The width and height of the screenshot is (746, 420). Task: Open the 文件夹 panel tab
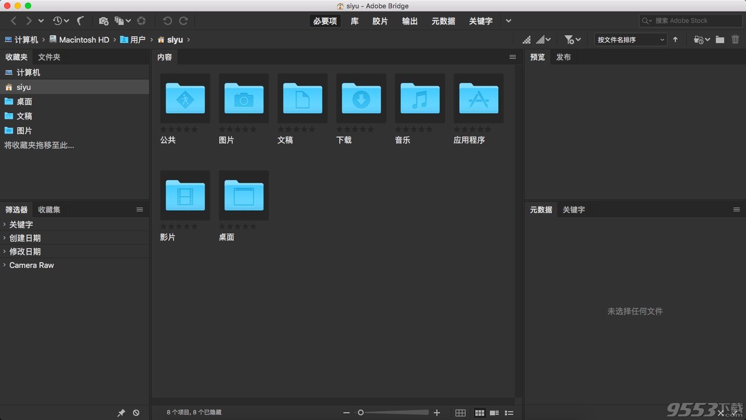(x=49, y=57)
